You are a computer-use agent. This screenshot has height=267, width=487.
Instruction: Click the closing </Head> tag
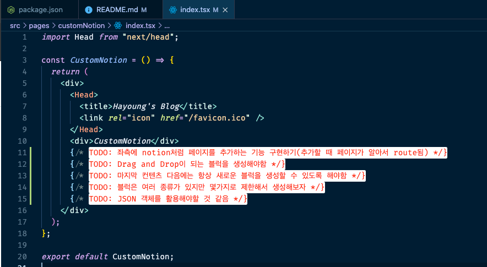86,129
